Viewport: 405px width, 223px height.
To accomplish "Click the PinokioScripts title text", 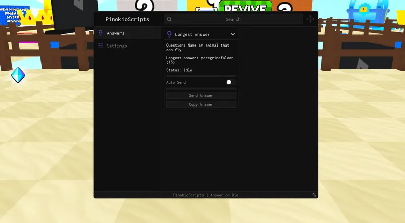I will click(128, 19).
